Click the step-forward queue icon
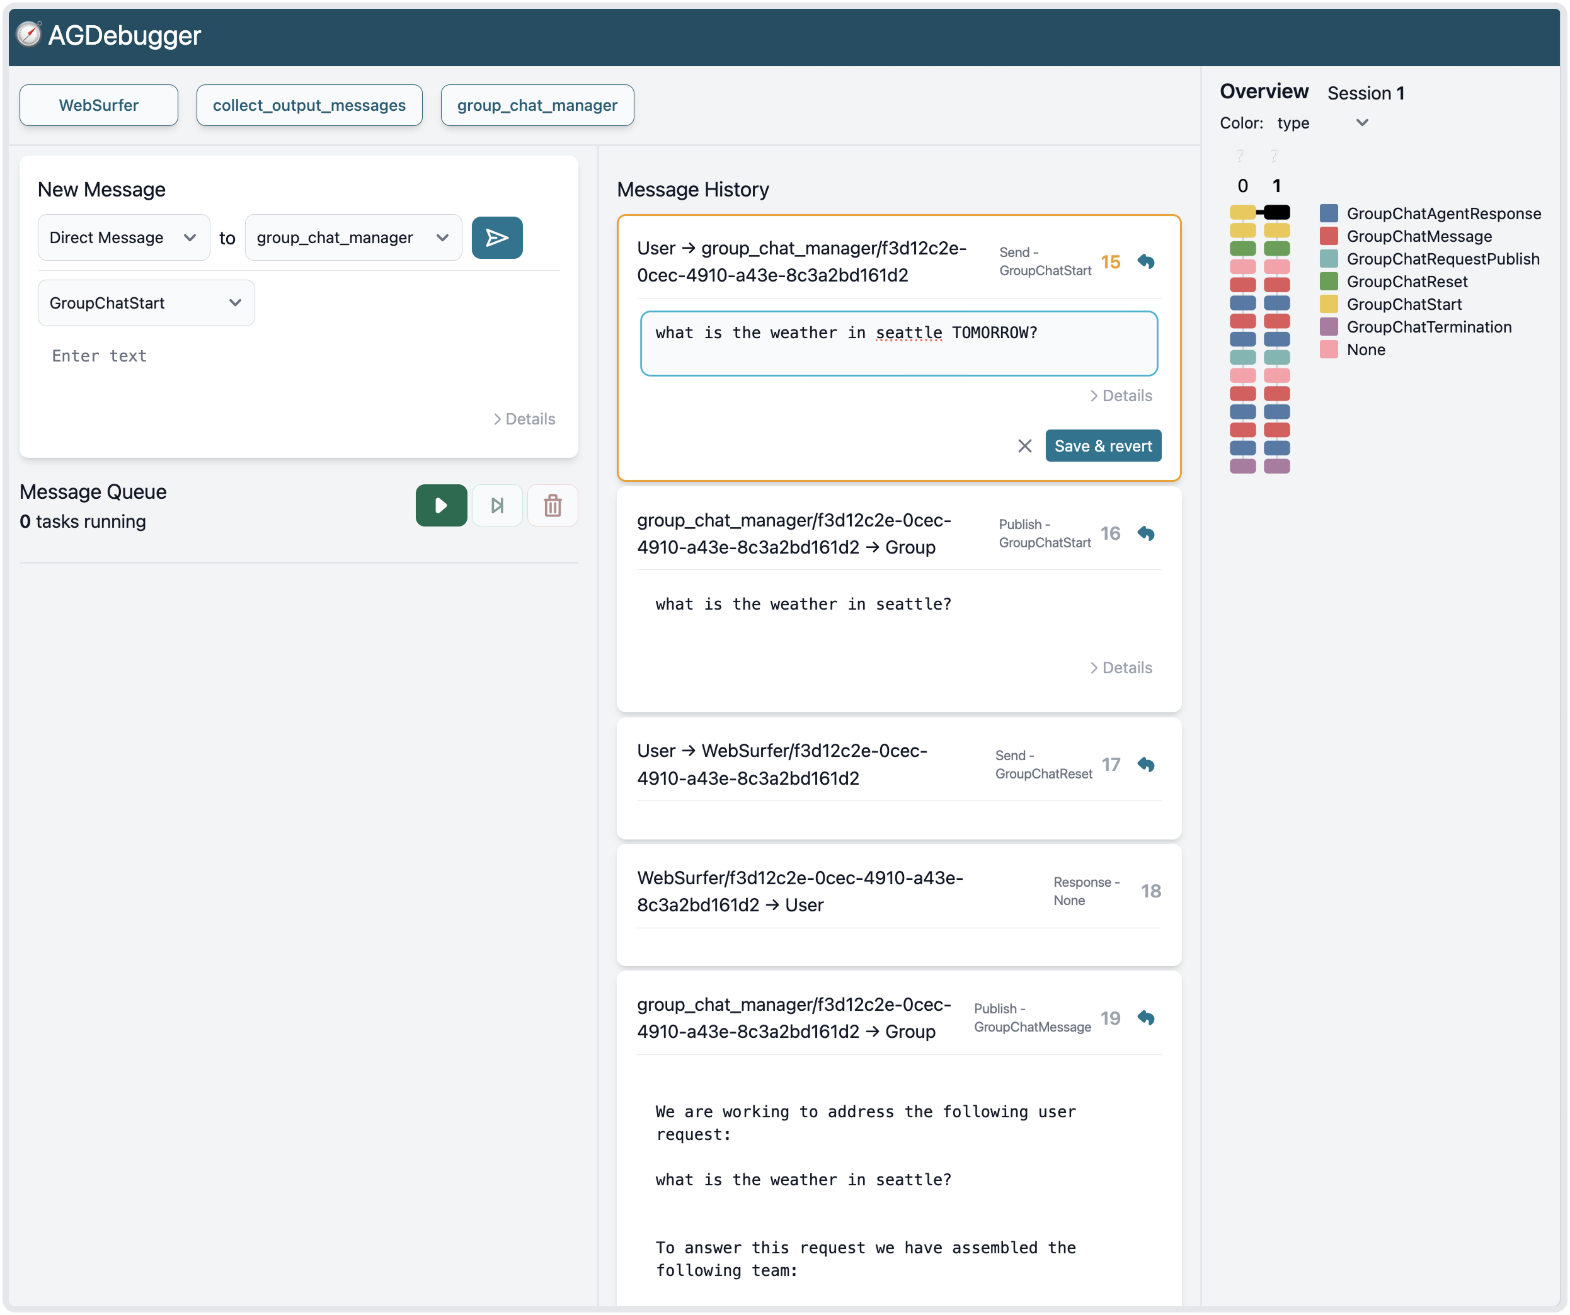This screenshot has width=1570, height=1315. click(x=497, y=506)
